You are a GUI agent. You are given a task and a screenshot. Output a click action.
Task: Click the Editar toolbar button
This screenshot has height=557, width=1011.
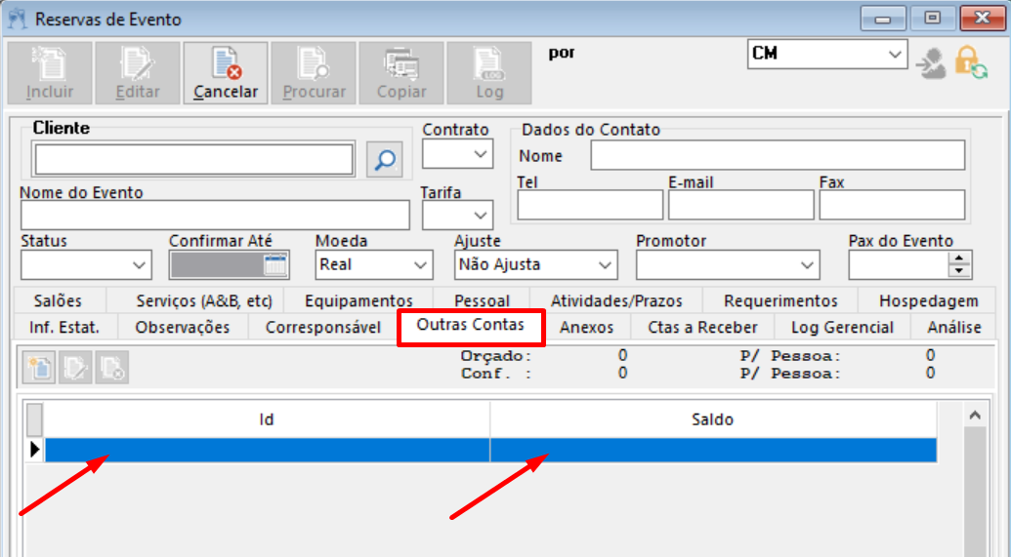pyautogui.click(x=138, y=73)
